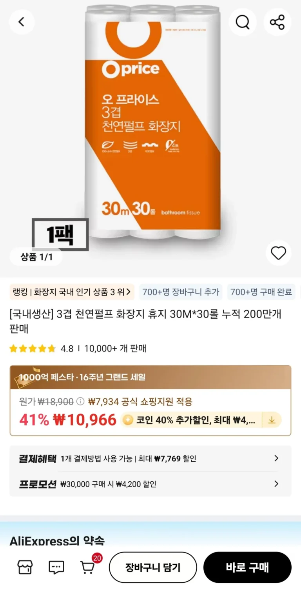Open the 1000억 페스타 sale banner
This screenshot has width=301, height=591.
pyautogui.click(x=150, y=377)
